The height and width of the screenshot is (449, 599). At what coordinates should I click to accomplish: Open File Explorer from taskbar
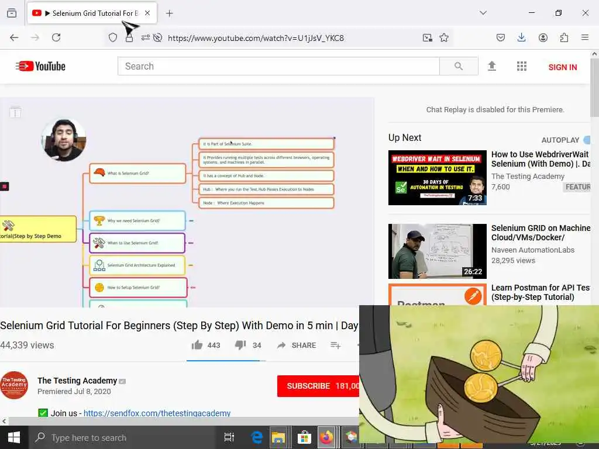pyautogui.click(x=278, y=437)
